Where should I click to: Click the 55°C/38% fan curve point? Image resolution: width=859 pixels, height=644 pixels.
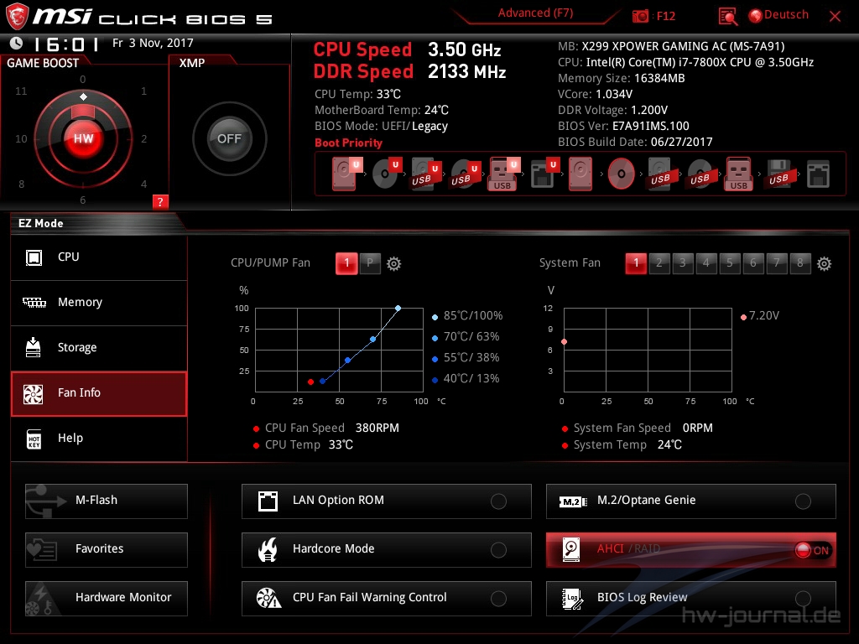click(x=348, y=361)
